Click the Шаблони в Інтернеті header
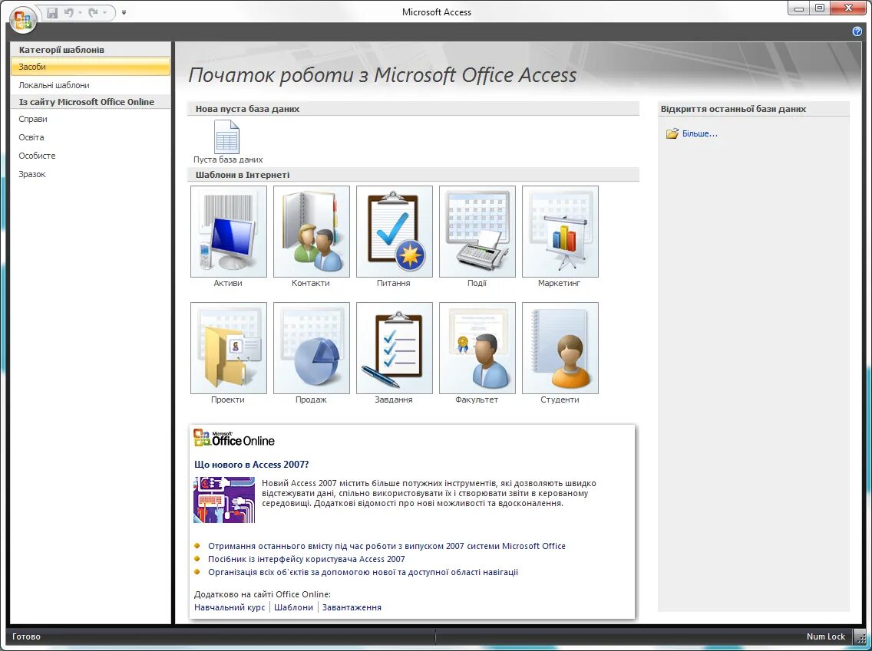The height and width of the screenshot is (651, 872). click(413, 175)
